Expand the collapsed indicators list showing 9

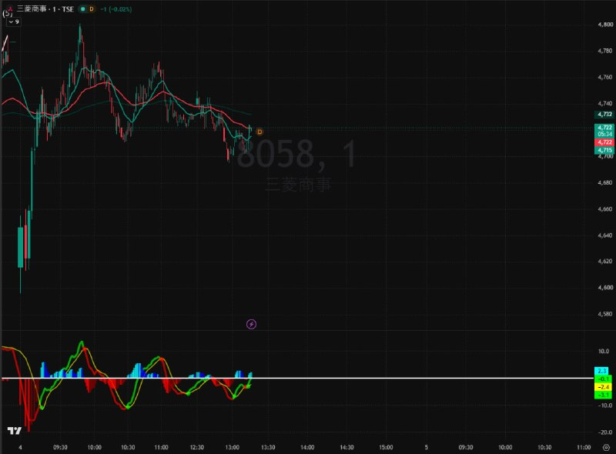click(x=13, y=22)
